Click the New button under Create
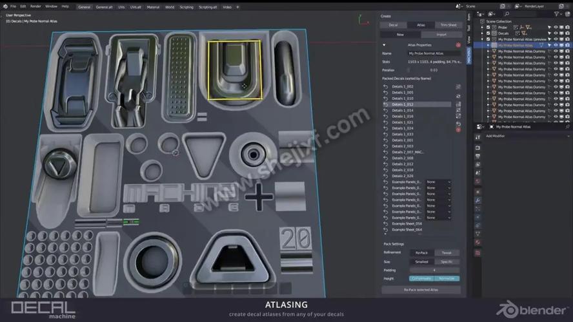 click(x=400, y=34)
